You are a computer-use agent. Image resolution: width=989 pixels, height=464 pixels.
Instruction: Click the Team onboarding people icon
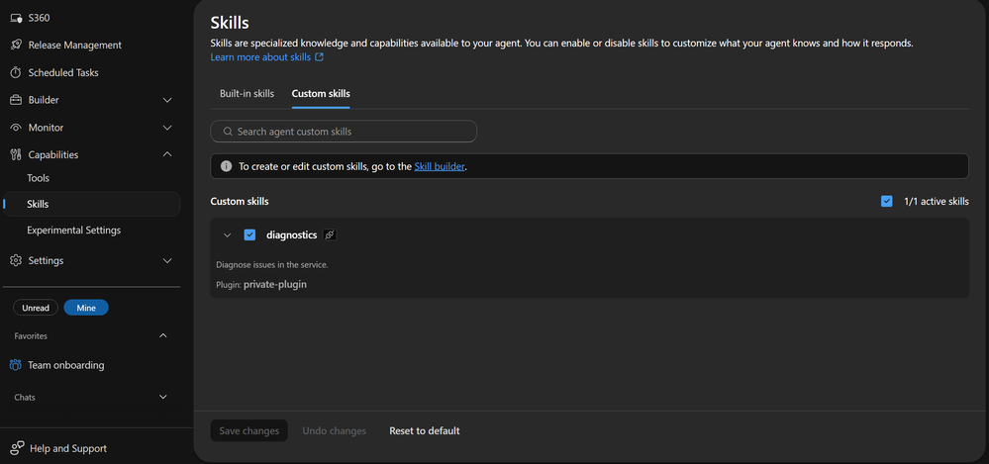pos(16,365)
